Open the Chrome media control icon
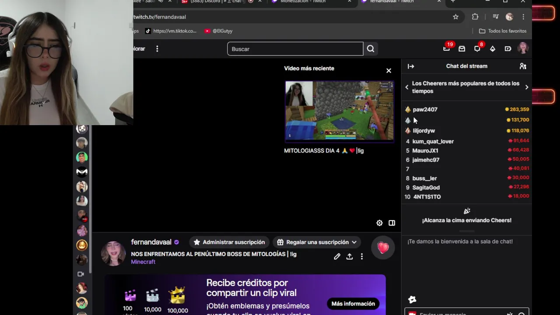This screenshot has height=315, width=560. point(495,17)
